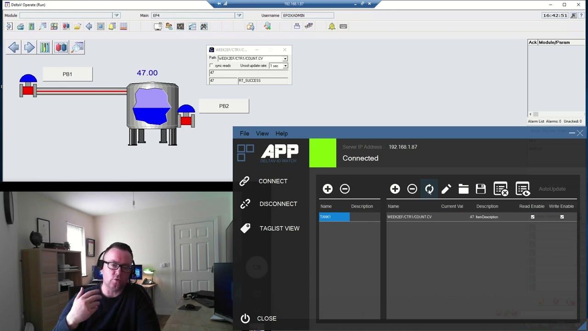
Task: Click the Current Val column header
Action: [x=452, y=206]
